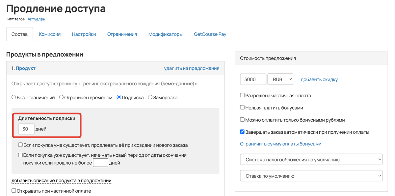The width and height of the screenshot is (395, 196).
Task: Open the Модификаторы tab
Action: point(165,34)
